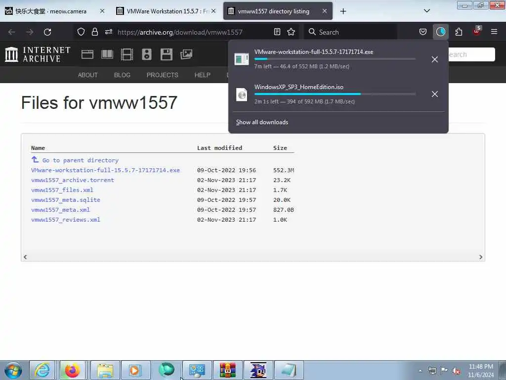The image size is (506, 380).
Task: Cancel the WindowsXP_SP3_HomeEdition.iso download
Action: tap(435, 94)
